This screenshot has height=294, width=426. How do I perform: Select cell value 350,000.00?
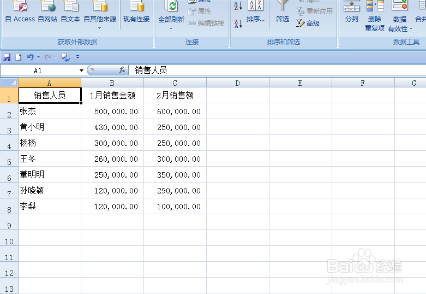[x=175, y=174]
